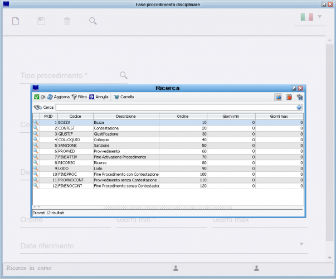Click the blue help icon beside search field
The image size is (336, 279).
click(x=299, y=107)
